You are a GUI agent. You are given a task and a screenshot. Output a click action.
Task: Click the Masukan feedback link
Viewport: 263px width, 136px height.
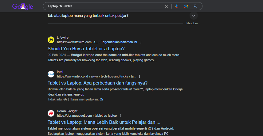click(192, 23)
